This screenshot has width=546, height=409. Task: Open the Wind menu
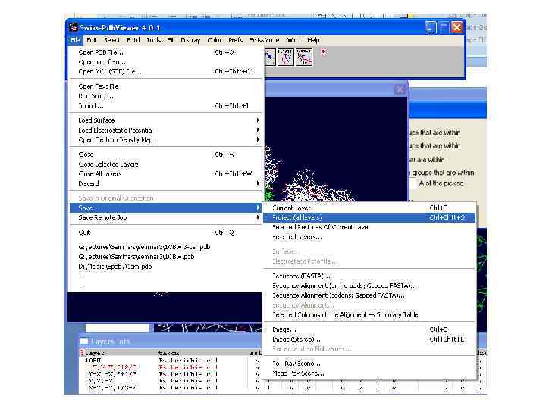pos(293,40)
